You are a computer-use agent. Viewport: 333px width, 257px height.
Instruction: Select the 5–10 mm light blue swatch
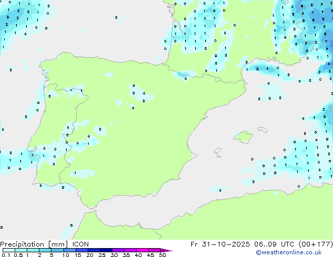(57, 250)
